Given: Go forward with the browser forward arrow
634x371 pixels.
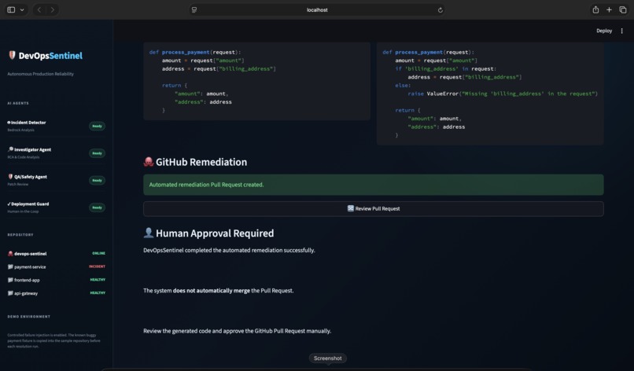Looking at the screenshot, I should point(53,9).
